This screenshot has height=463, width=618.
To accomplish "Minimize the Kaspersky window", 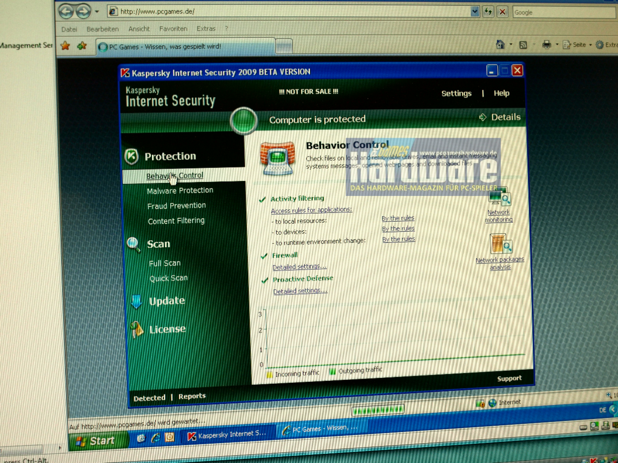I will [492, 70].
